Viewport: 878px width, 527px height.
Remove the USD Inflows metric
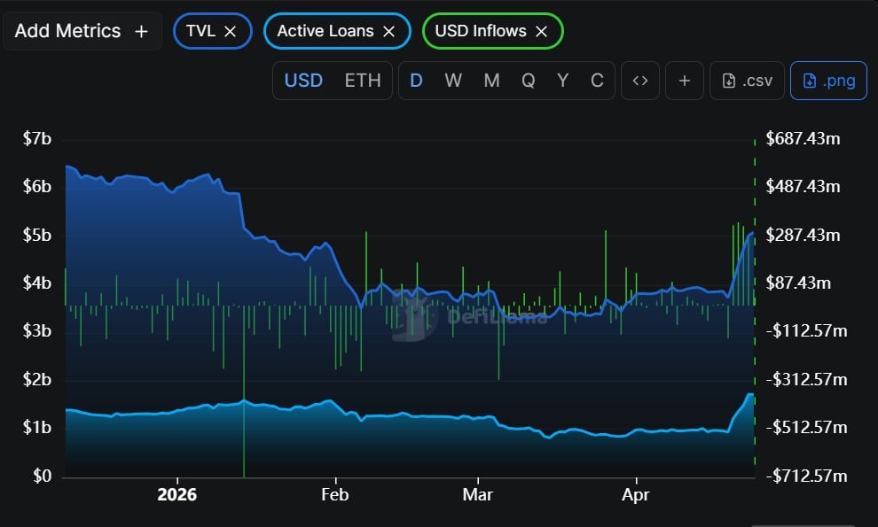[x=541, y=31]
